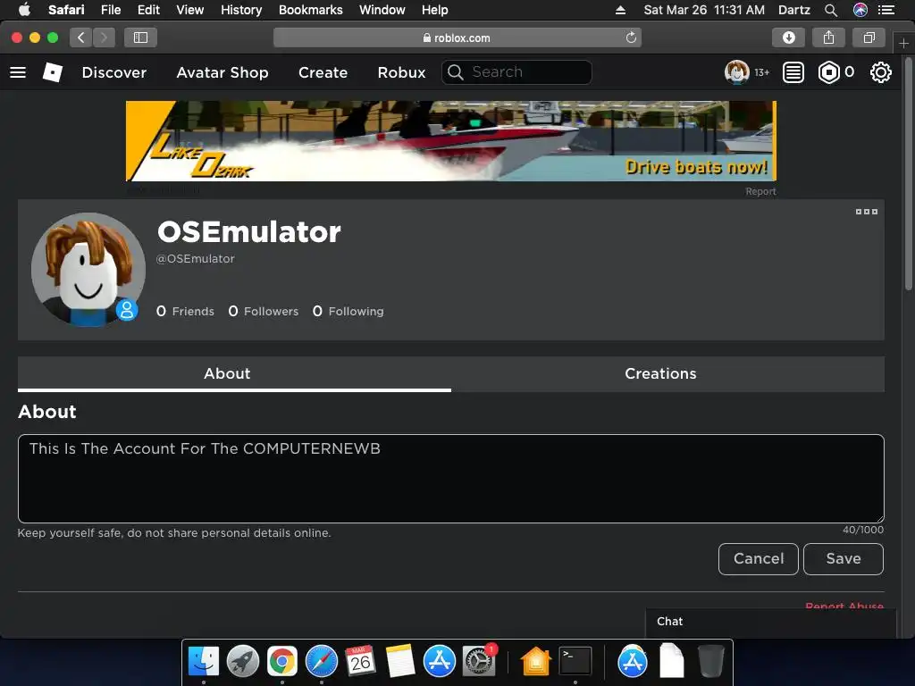Open the Window menu

point(382,10)
